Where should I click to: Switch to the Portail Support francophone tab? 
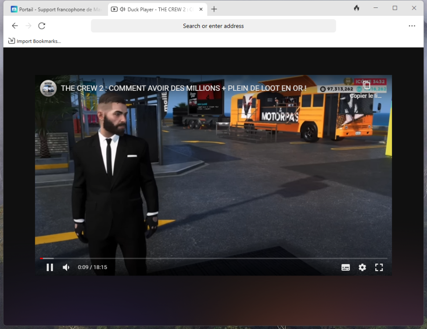pyautogui.click(x=57, y=9)
